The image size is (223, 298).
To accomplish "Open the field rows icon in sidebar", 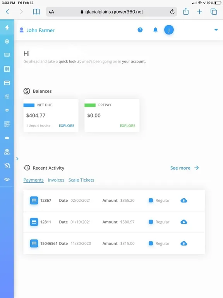I will point(7,124).
